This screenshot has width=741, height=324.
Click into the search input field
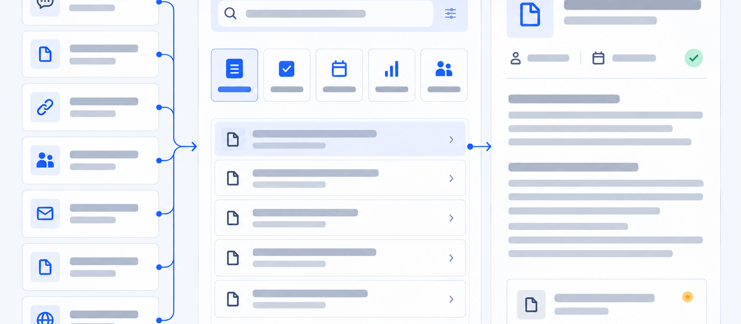coord(325,13)
